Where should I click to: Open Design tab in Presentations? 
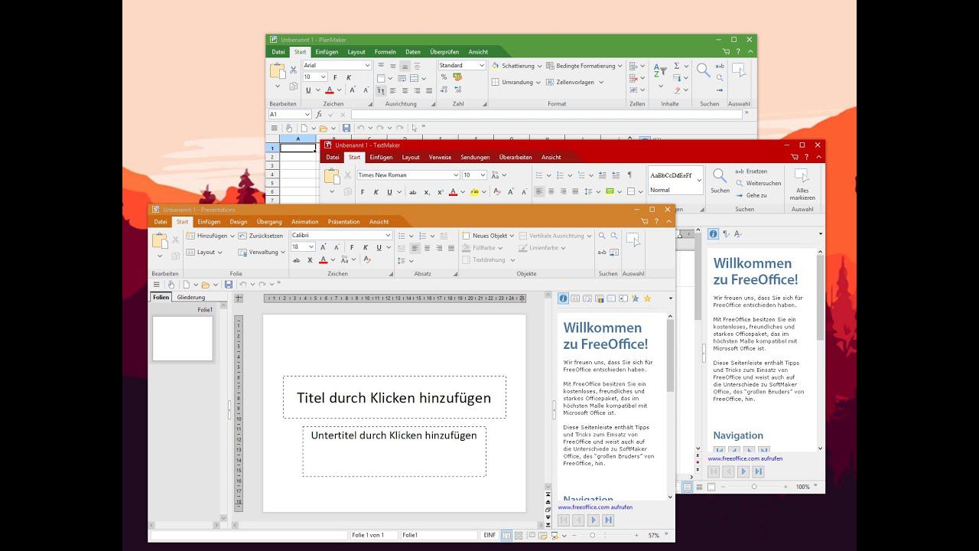pos(239,222)
